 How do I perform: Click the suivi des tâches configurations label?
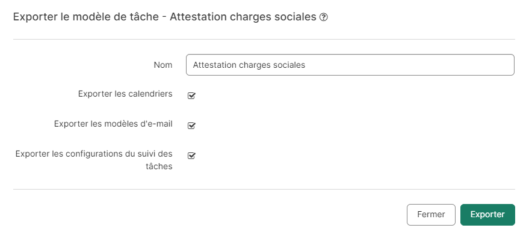point(94,160)
